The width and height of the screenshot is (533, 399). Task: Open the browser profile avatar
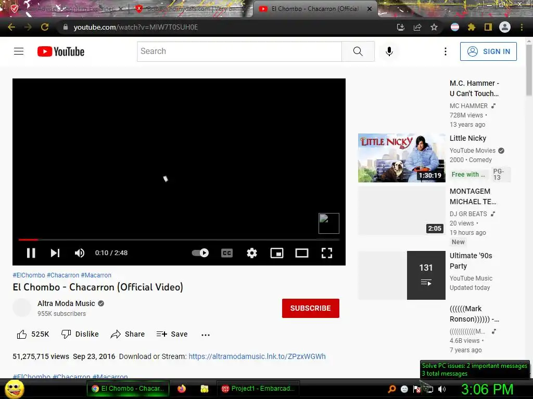(x=505, y=27)
